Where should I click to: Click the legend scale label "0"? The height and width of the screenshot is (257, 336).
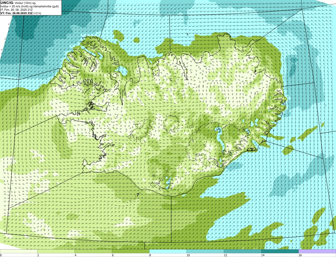click(1, 255)
